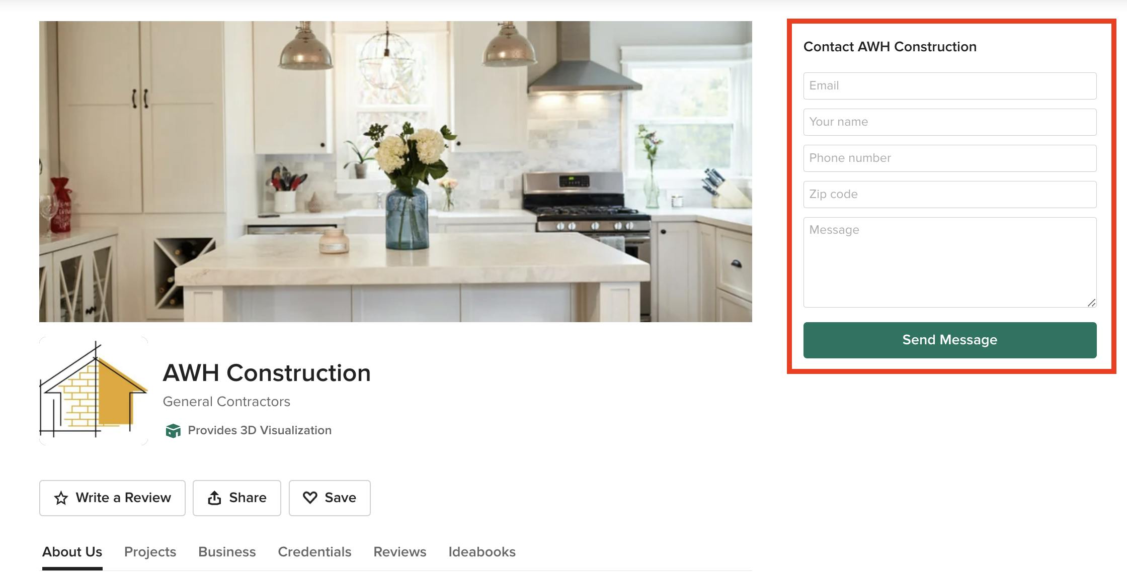
Task: Click the heart icon on Save
Action: [x=310, y=498]
